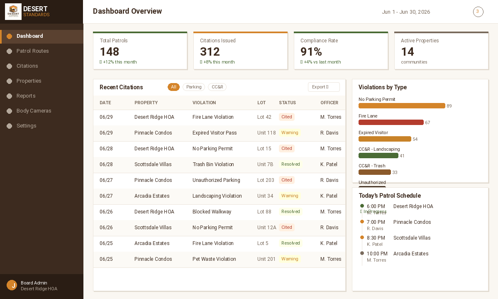Viewport: 498px width, 299px height.
Task: Filter citations by CC&R
Action: 217,87
